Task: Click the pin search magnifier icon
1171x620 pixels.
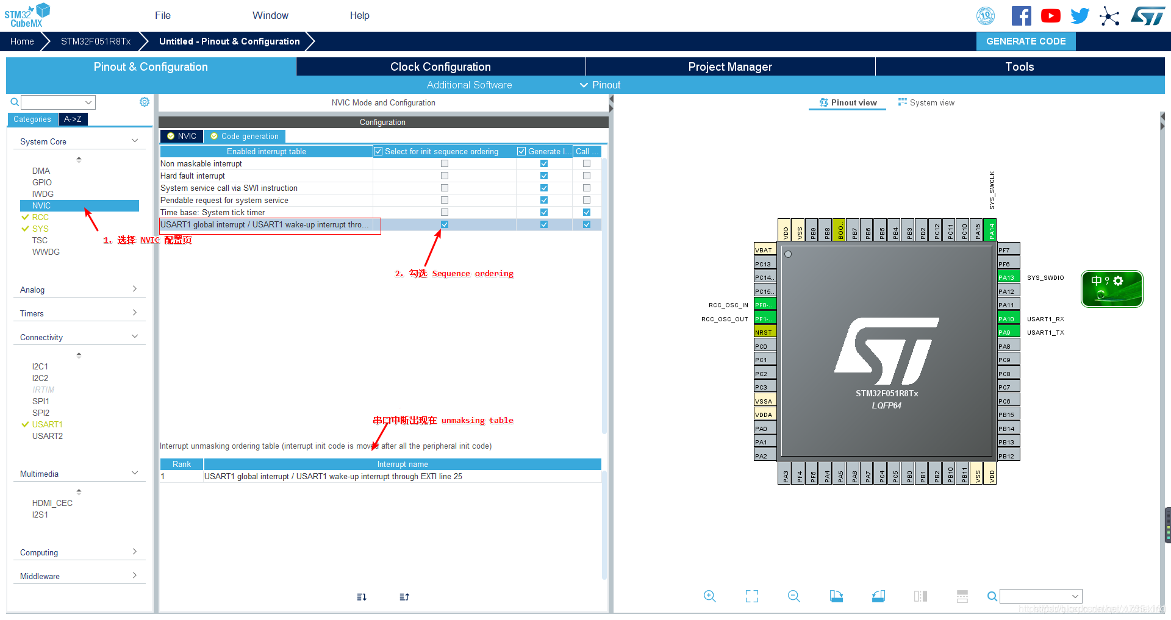Action: 992,596
